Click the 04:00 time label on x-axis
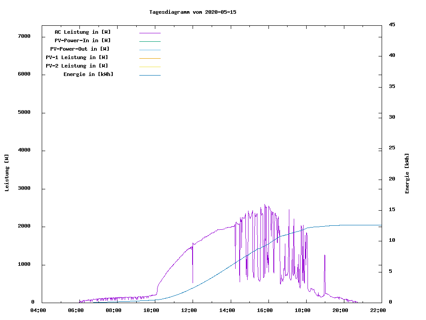Image resolution: width=426 pixels, height=320 pixels. click(38, 310)
